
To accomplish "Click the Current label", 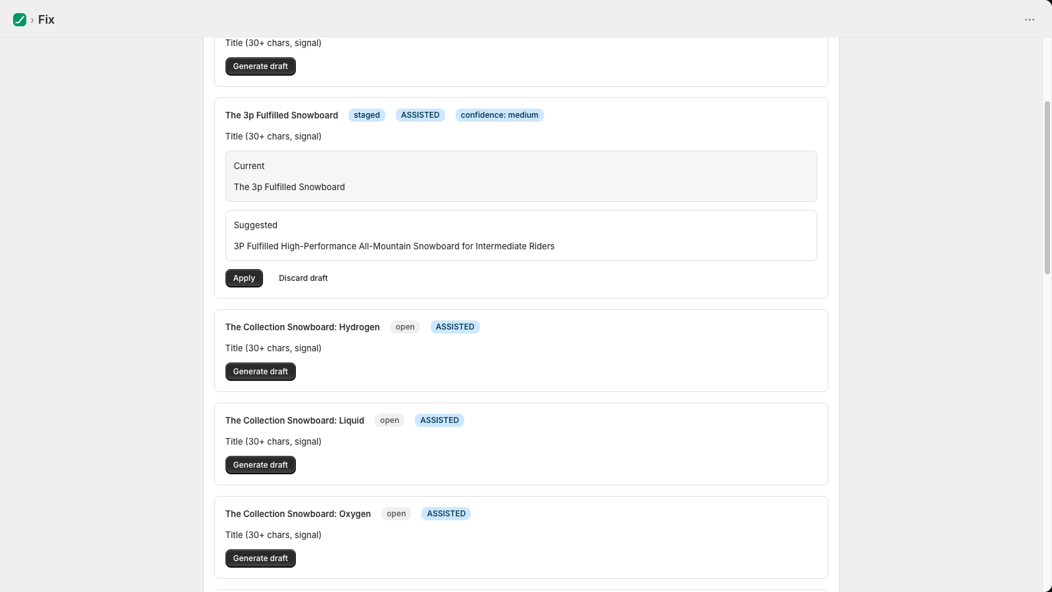I will click(249, 166).
